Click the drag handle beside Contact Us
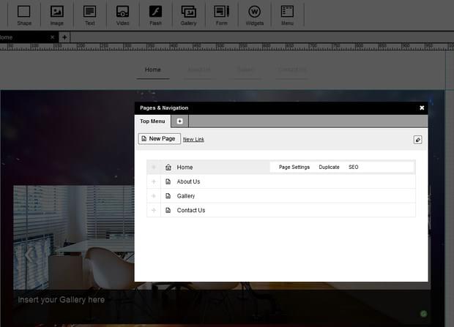The image size is (454, 327). click(154, 210)
